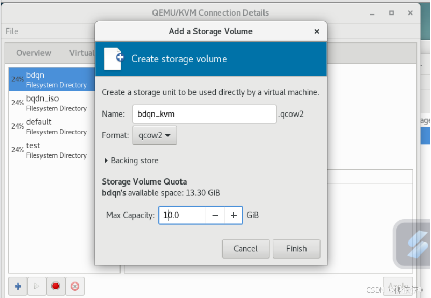431x298 pixels.
Task: Click the delete pool red X icon
Action: [x=75, y=286]
